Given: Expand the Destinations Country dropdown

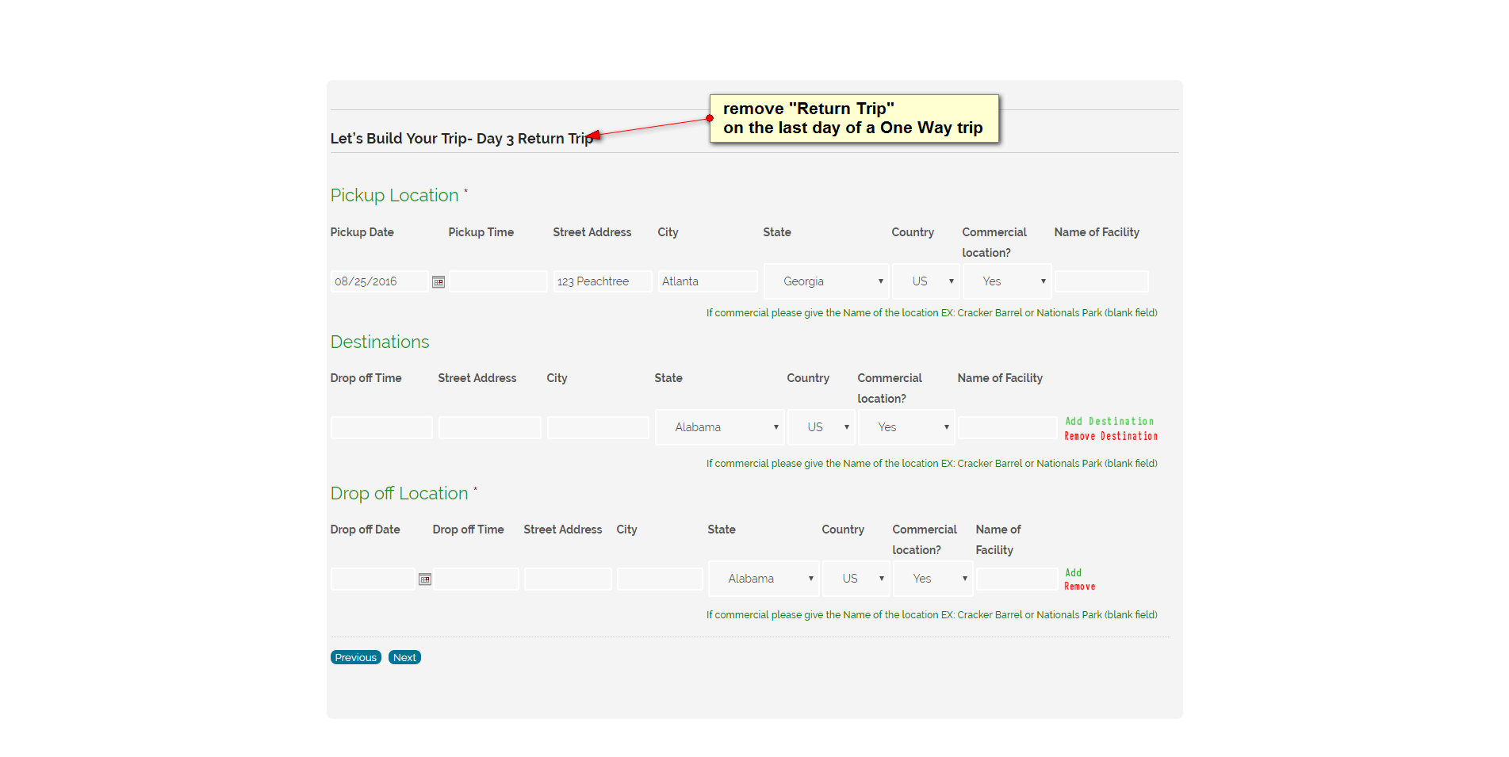Looking at the screenshot, I should pos(822,427).
